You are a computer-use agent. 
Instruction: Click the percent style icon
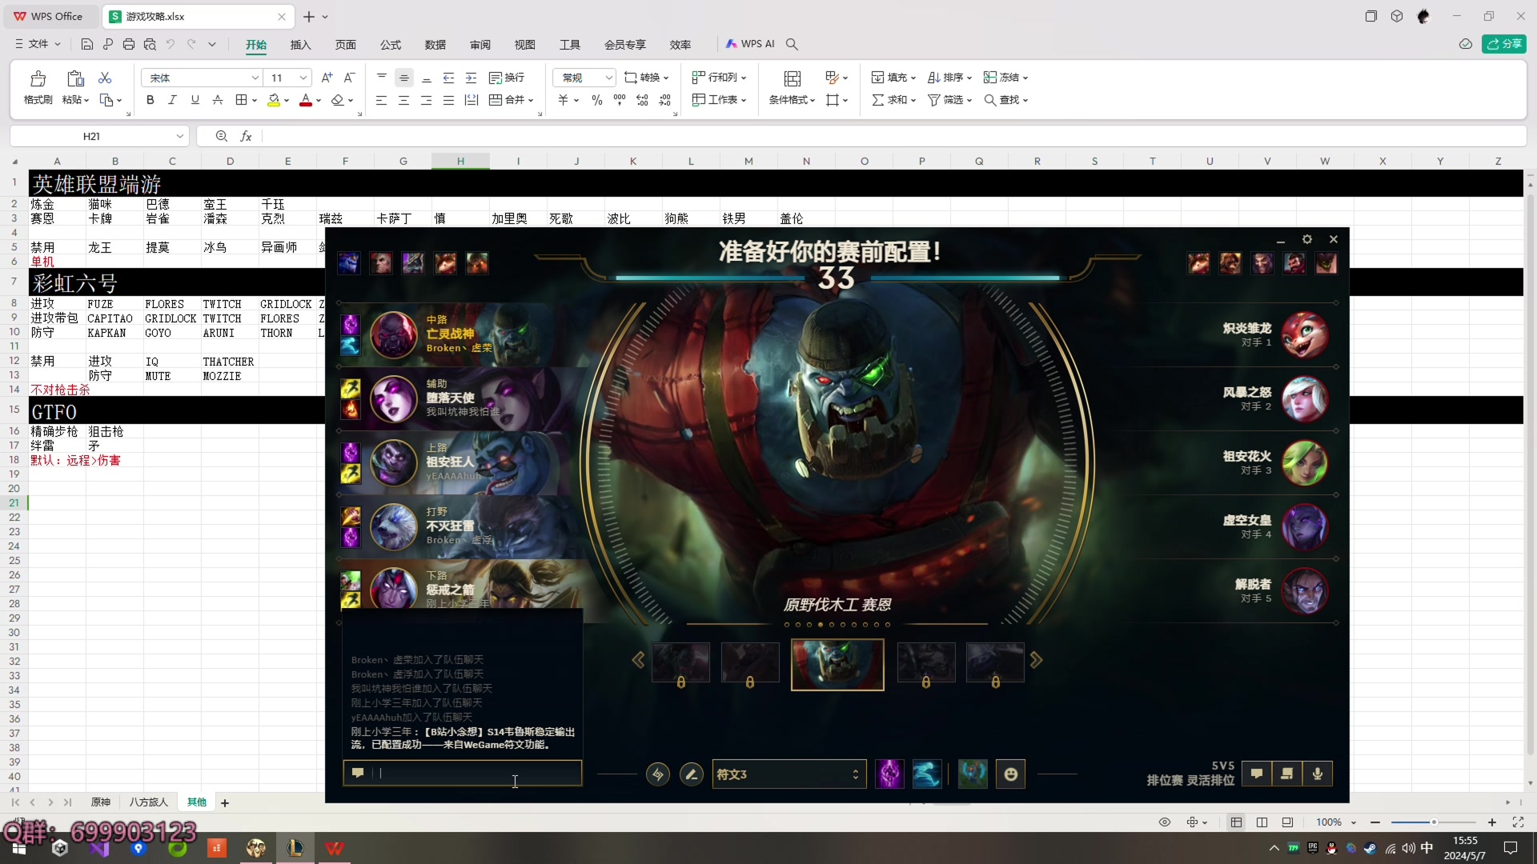596,100
